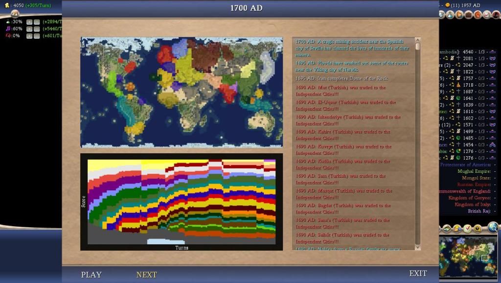Click the gold era icon beside 1957 AD
The height and width of the screenshot is (283, 501).
[x=448, y=5]
